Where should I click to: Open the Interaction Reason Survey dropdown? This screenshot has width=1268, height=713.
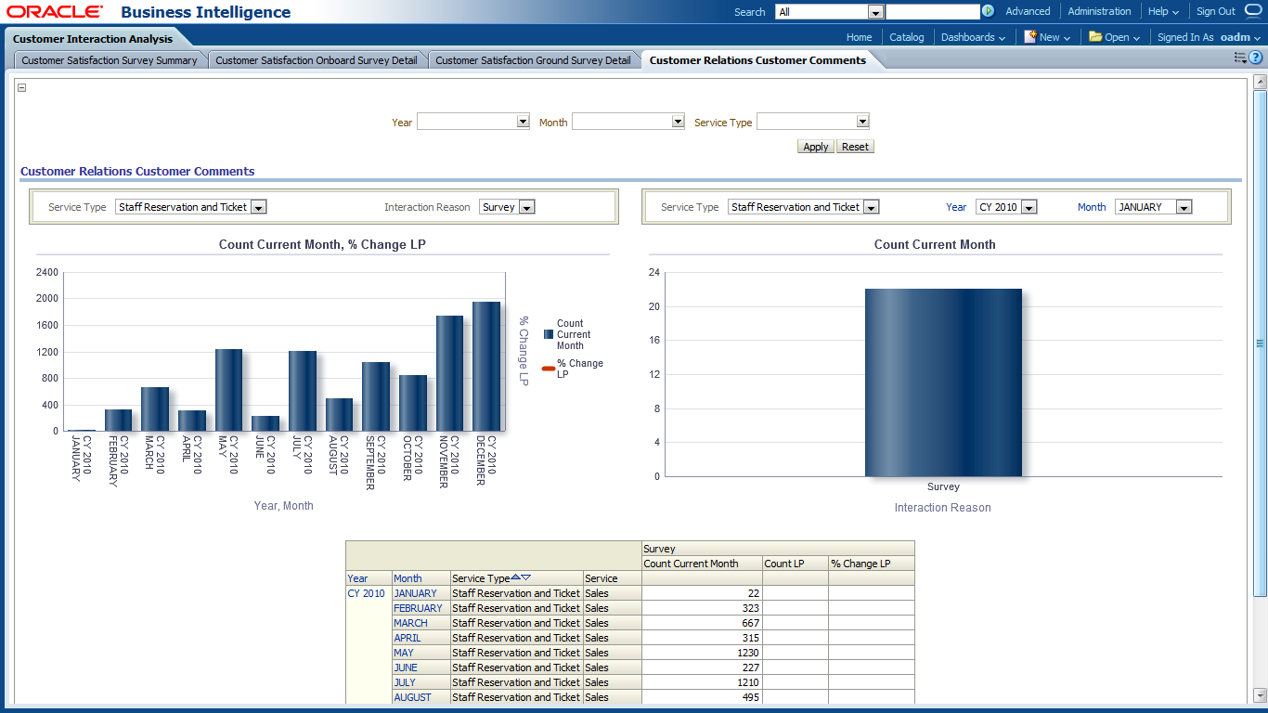pos(526,207)
